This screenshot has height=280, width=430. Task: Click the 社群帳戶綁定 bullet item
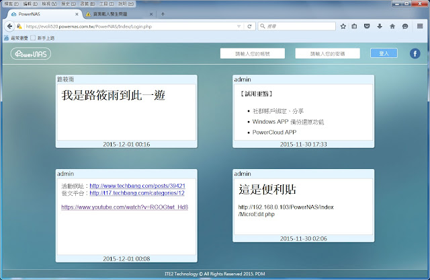tap(277, 111)
